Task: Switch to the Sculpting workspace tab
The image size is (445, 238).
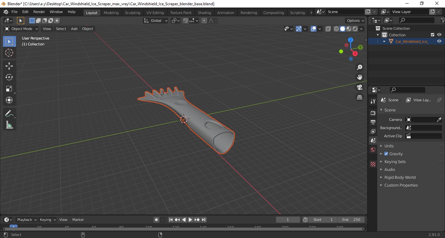Action: [x=133, y=12]
